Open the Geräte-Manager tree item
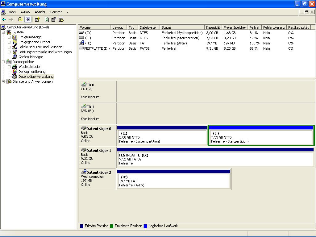 [x=31, y=57]
